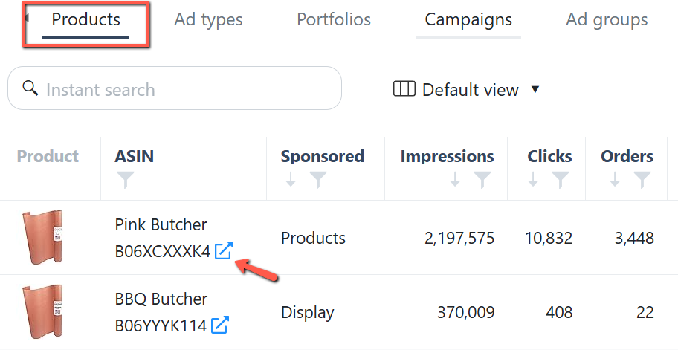Switch to the Ad types tab
Screen dimensions: 678x350
click(208, 19)
